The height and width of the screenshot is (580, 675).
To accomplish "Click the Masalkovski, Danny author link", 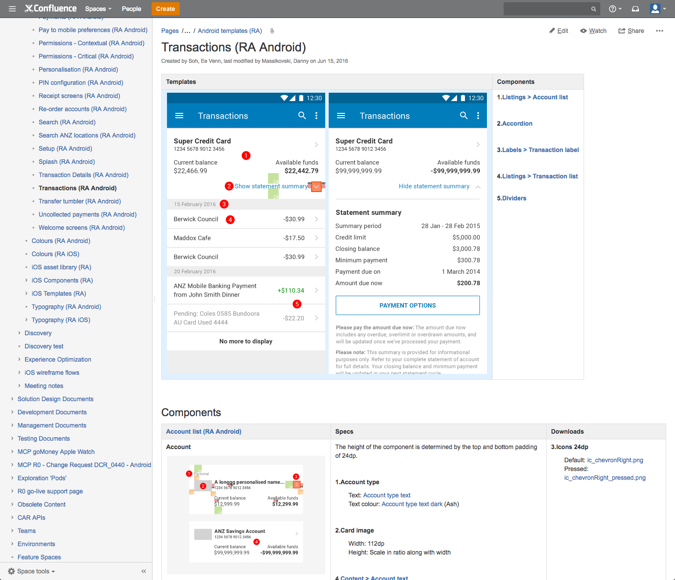I will 285,61.
